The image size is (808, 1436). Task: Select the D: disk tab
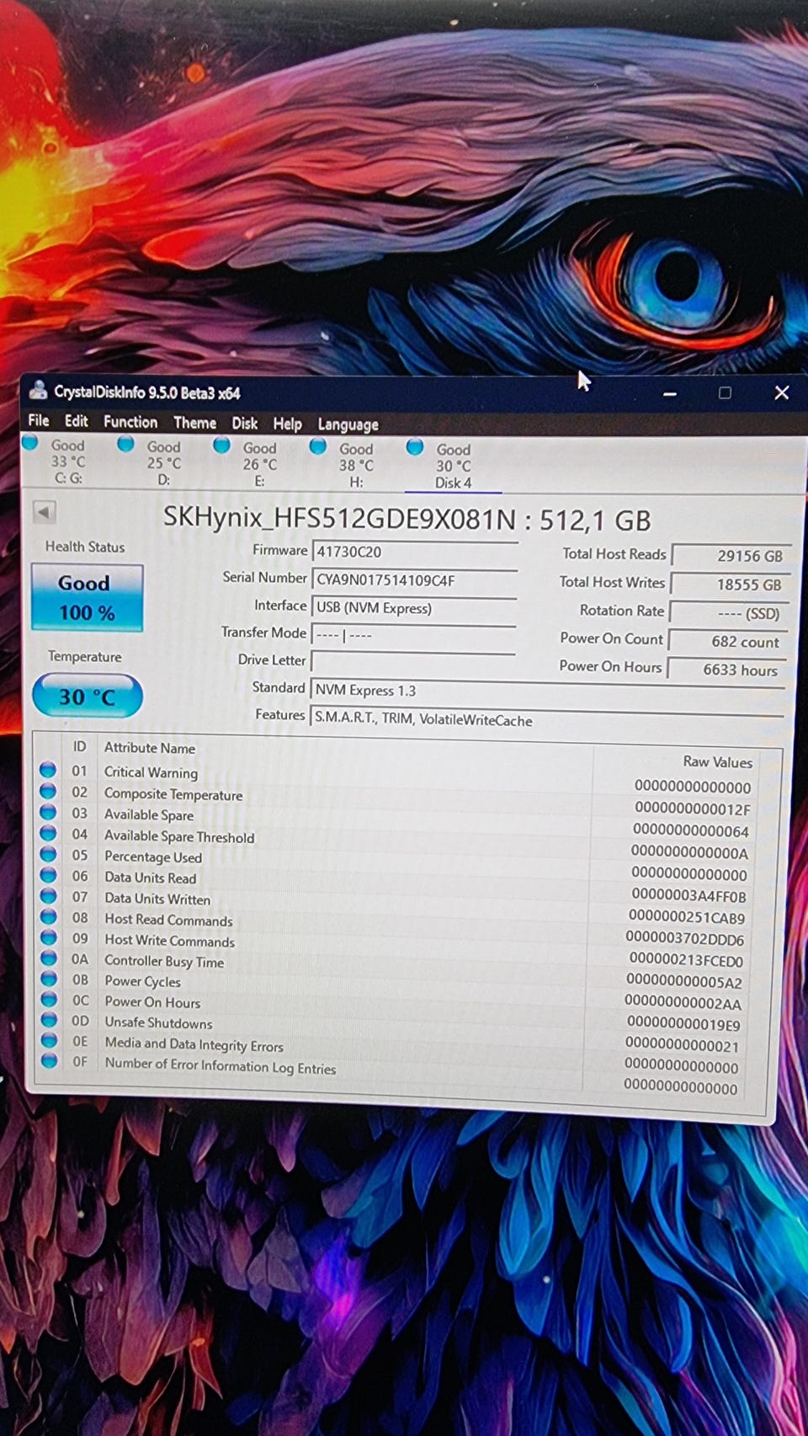[163, 463]
